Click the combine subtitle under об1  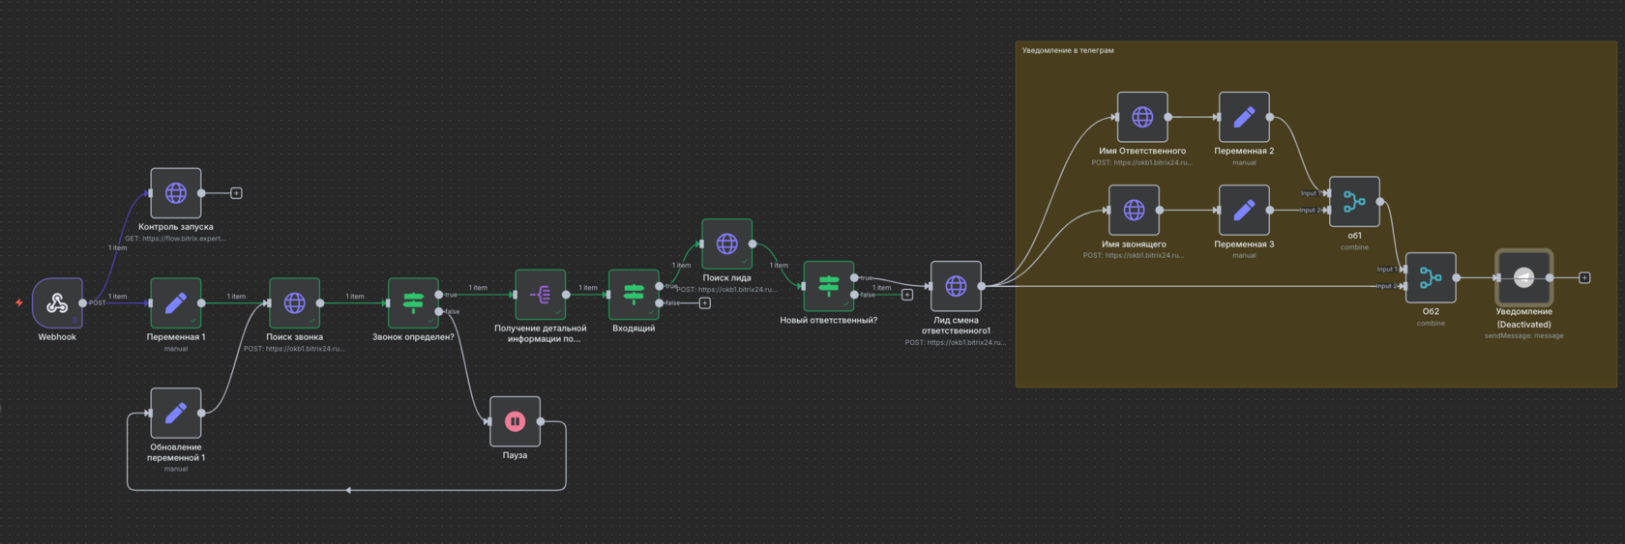click(1354, 247)
